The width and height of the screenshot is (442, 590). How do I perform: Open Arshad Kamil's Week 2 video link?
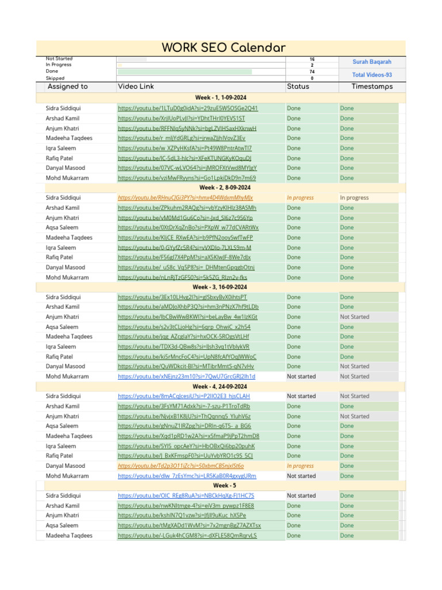[x=187, y=207]
